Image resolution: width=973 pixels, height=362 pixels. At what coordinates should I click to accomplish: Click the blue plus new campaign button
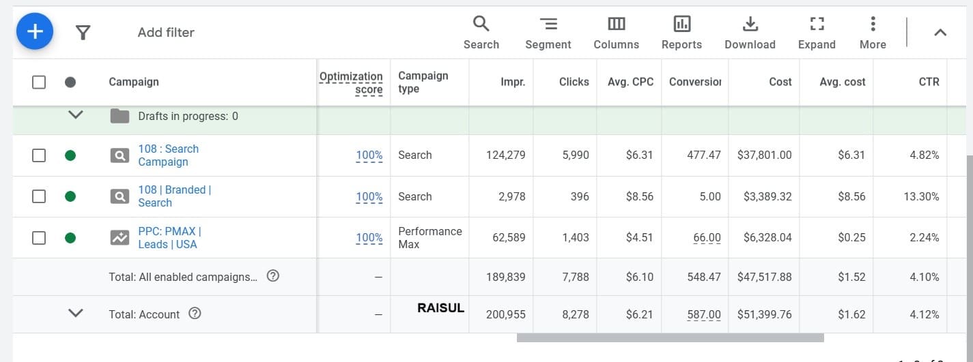tap(35, 32)
